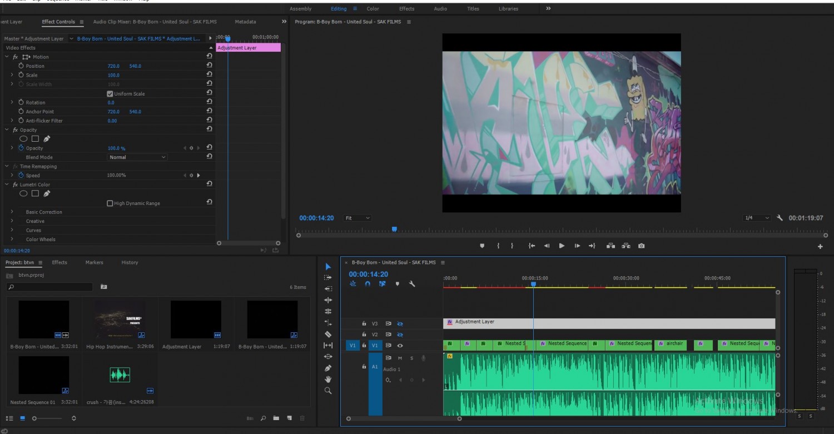Screen dimensions: 834x434
Task: Activate the Selection arrow tool
Action: [x=328, y=266]
